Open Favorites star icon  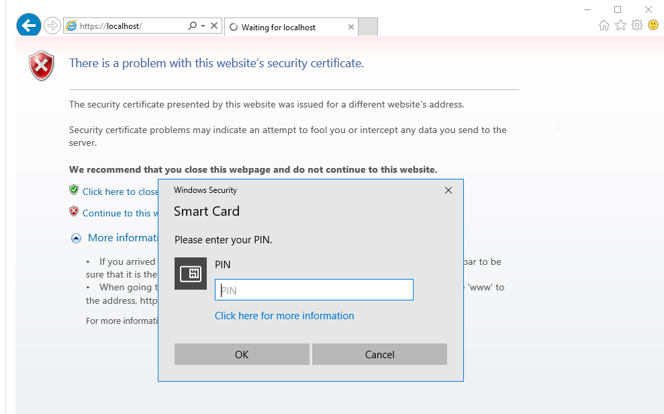coord(620,26)
